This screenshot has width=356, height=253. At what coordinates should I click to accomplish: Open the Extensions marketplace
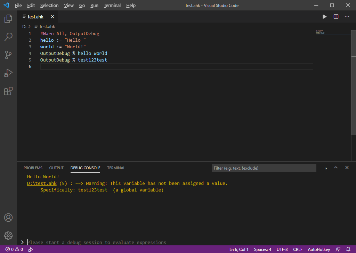(8, 91)
